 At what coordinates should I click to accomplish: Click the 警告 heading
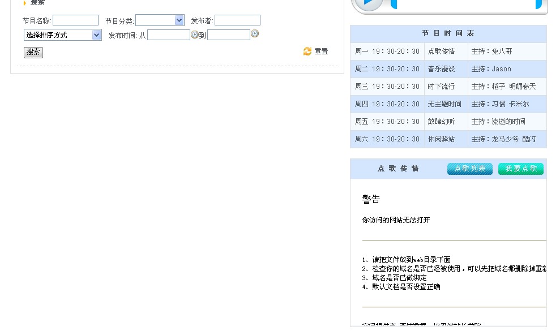pos(371,199)
